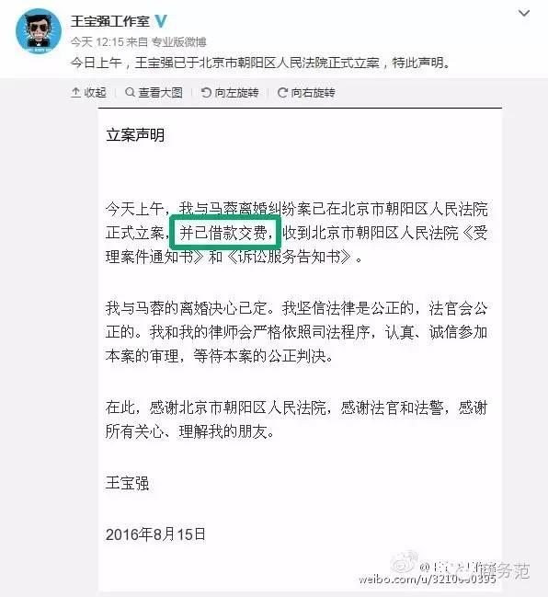
Task: Click the green highlighted 并已借款交费 box
Action: [225, 232]
